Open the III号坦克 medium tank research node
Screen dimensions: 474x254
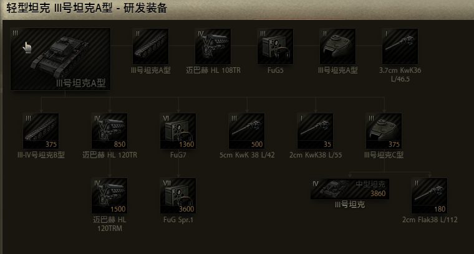[x=350, y=189]
